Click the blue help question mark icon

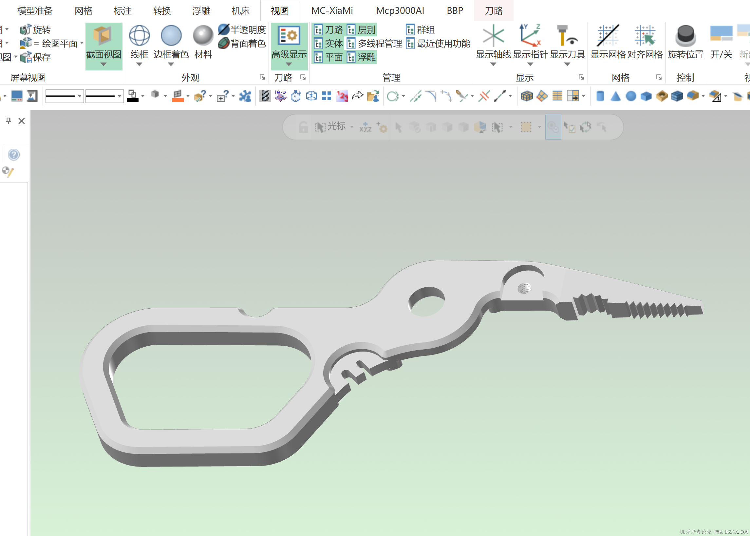(14, 154)
